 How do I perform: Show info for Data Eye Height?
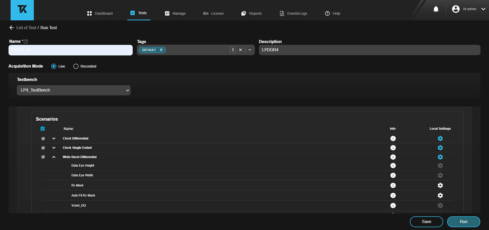point(393,166)
